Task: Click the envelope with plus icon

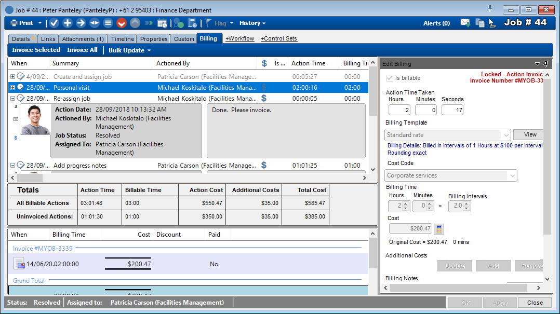Action: tap(465, 23)
